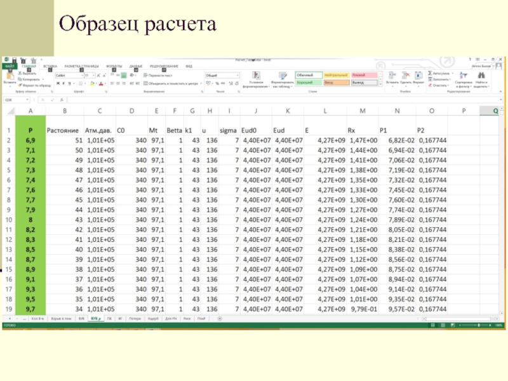
Task: Click the increase indent icon
Action: pyautogui.click(x=138, y=84)
